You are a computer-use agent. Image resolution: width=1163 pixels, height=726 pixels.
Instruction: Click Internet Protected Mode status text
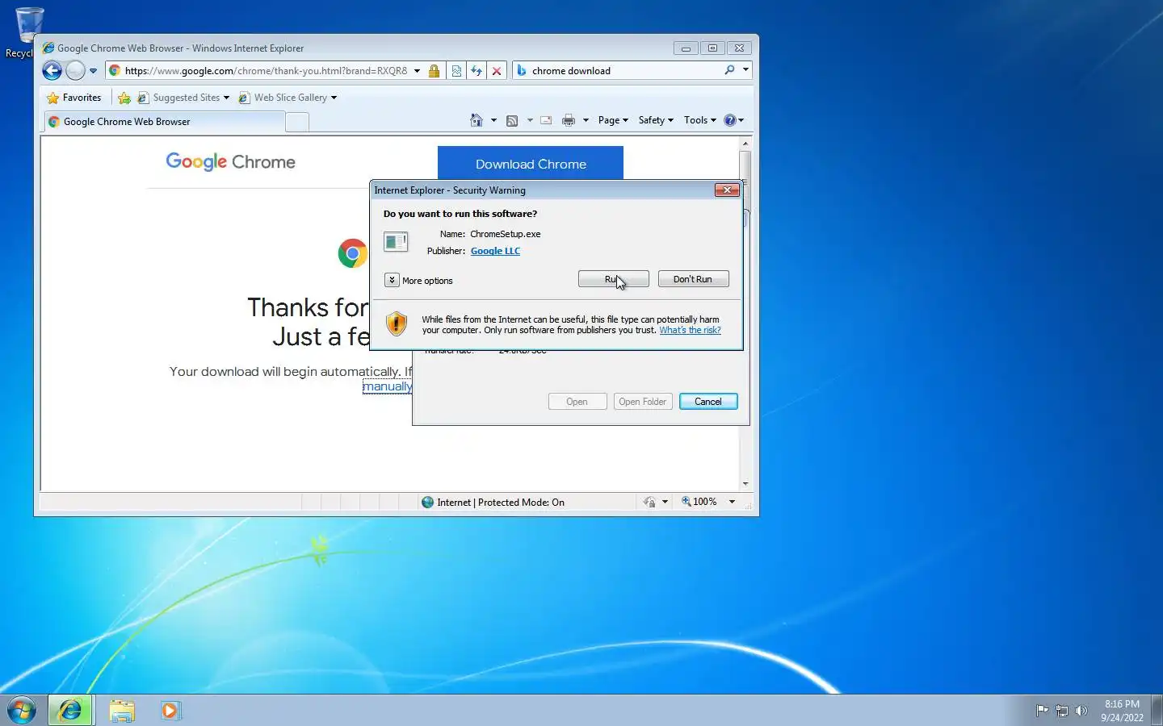(501, 502)
